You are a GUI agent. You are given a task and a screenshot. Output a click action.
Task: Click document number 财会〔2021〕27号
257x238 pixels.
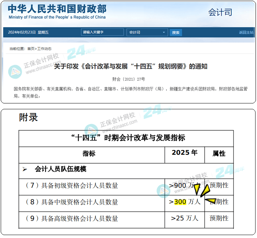tap(129, 79)
